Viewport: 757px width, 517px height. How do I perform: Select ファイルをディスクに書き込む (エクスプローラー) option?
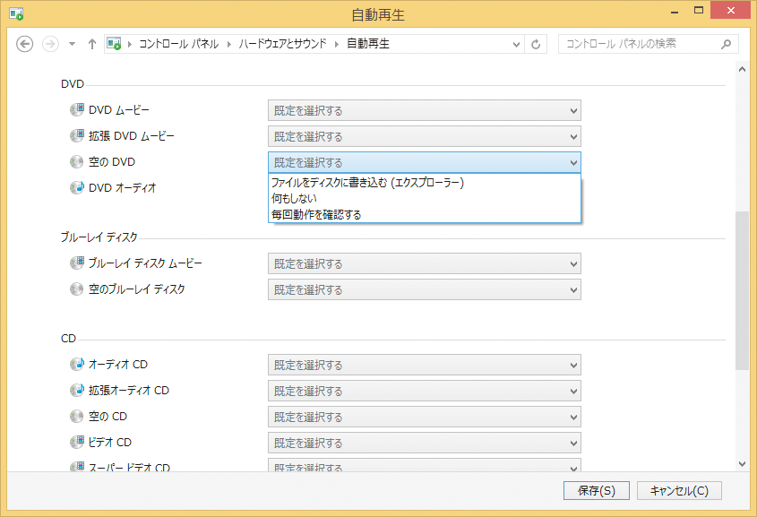(425, 183)
